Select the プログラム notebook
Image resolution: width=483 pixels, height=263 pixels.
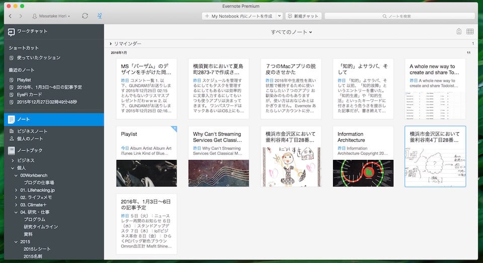click(35, 220)
